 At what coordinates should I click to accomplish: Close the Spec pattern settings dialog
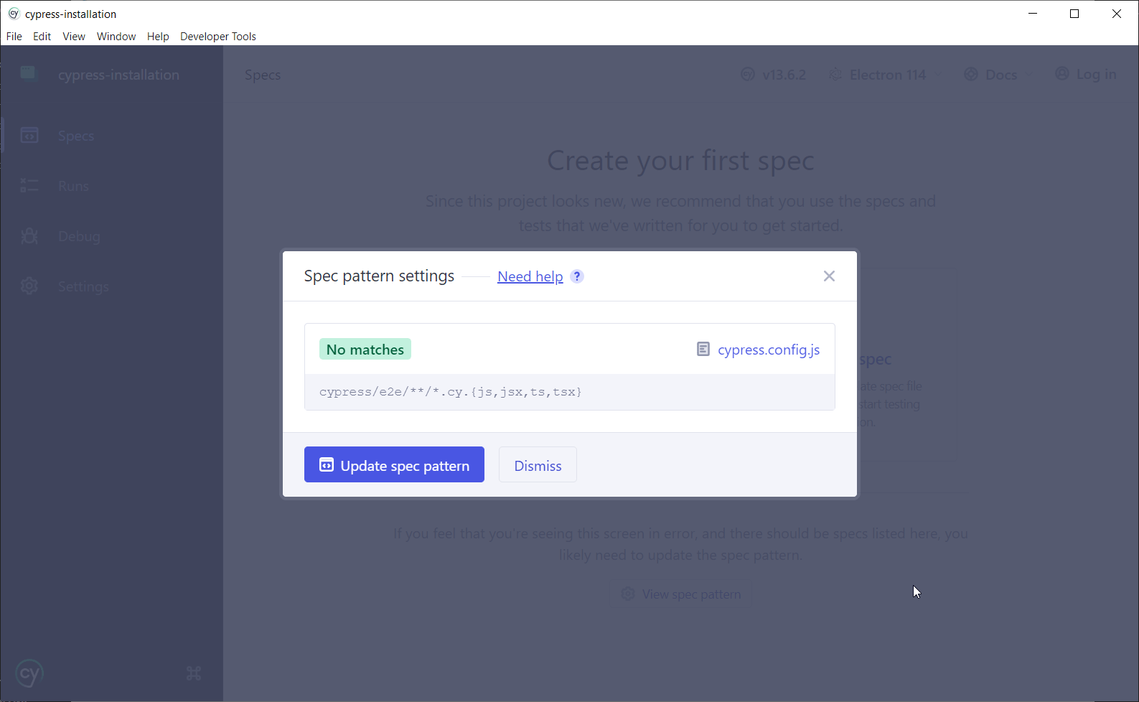(x=829, y=276)
